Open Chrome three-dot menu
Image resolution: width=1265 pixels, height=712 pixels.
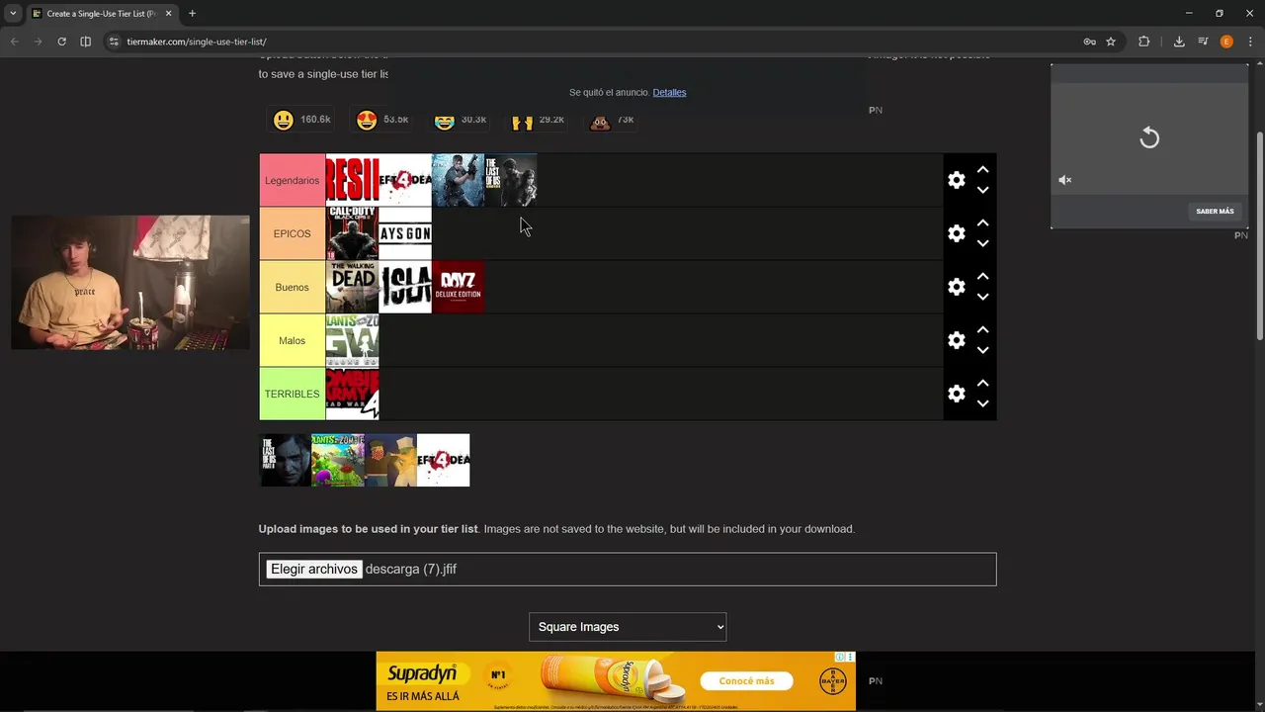[x=1249, y=42]
